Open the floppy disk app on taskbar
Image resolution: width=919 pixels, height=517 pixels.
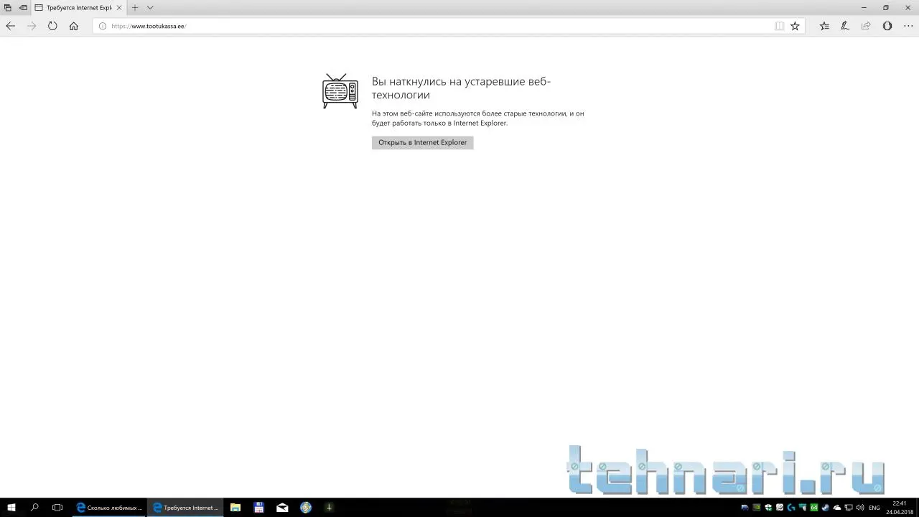[259, 508]
